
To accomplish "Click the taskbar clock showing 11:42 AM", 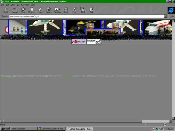I will point(169,129).
